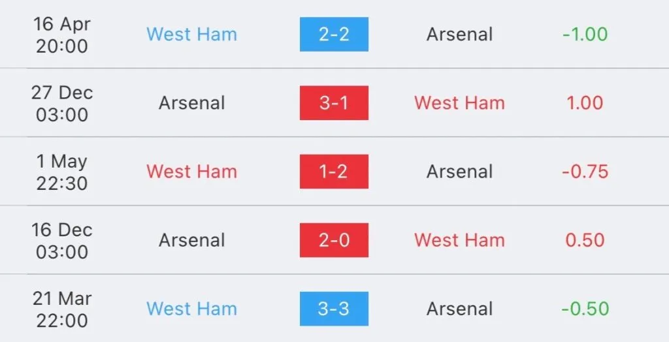
Task: Click the green -0.50 handicap value
Action: [x=585, y=309]
